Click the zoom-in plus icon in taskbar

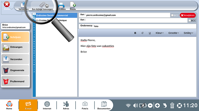[x=157, y=106]
